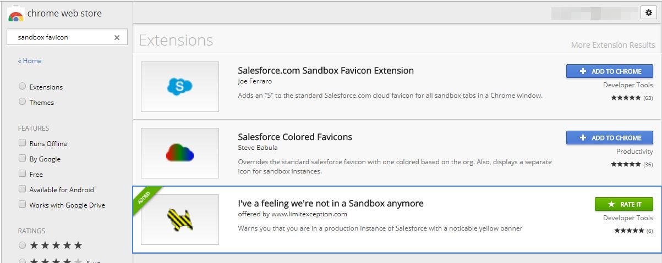Click the blue Skype-like cloud S thumbnail
The width and height of the screenshot is (662, 263).
coord(180,87)
